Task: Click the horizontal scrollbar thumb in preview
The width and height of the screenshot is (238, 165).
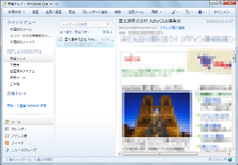Action: pyautogui.click(x=160, y=154)
